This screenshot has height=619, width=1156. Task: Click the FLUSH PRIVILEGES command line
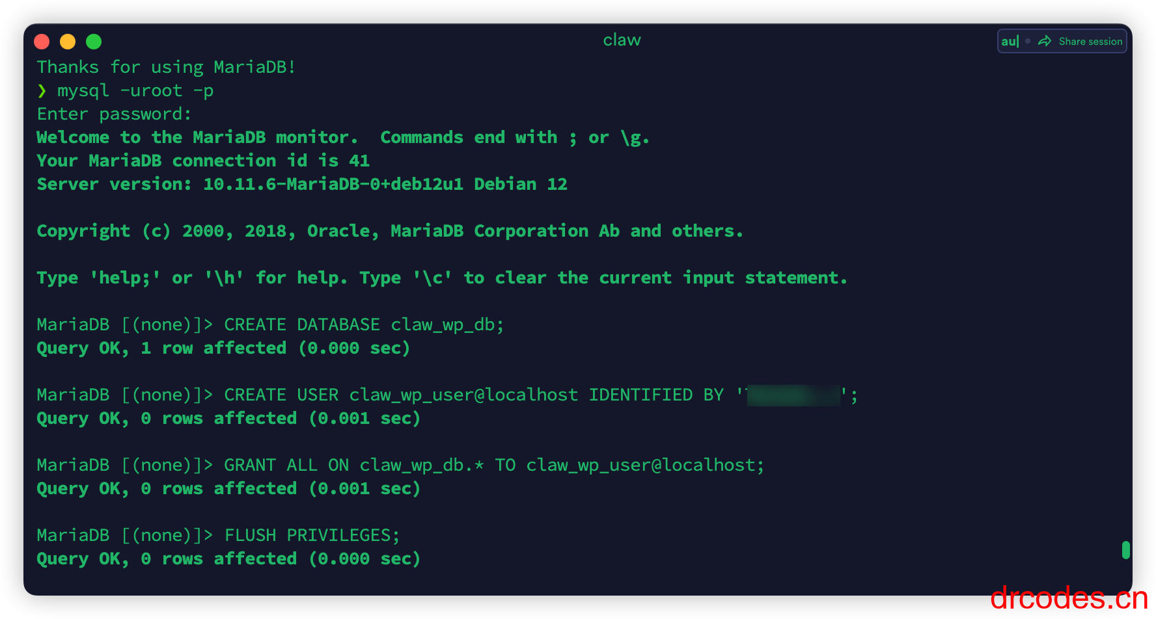click(x=312, y=536)
